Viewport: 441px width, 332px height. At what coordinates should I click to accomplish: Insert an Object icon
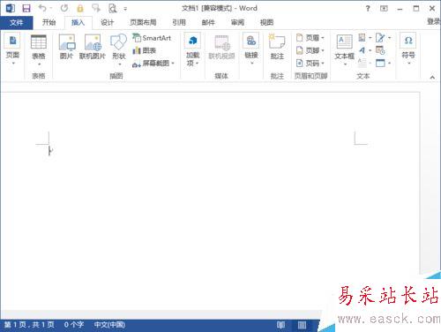click(x=383, y=63)
